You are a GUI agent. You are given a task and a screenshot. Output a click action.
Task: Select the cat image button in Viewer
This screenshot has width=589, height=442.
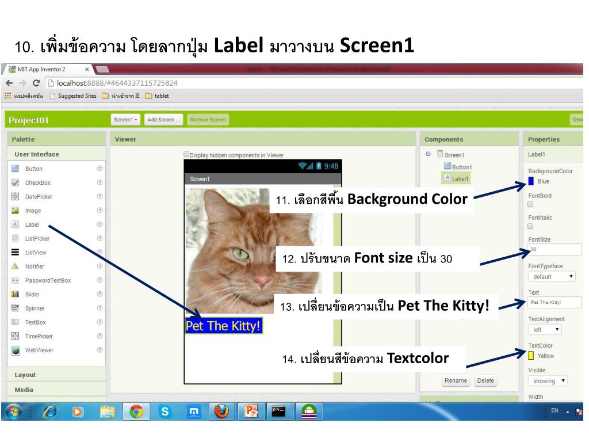(x=254, y=251)
